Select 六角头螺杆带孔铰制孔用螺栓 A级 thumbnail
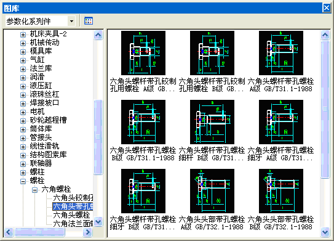This screenshot has width=334, height=241. [143, 53]
